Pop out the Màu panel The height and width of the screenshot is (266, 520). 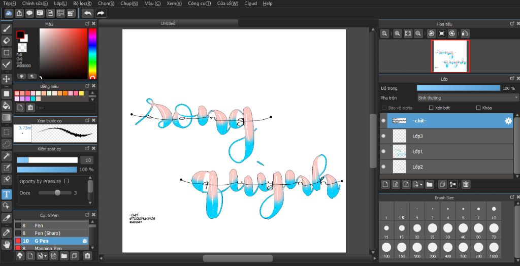(87, 23)
